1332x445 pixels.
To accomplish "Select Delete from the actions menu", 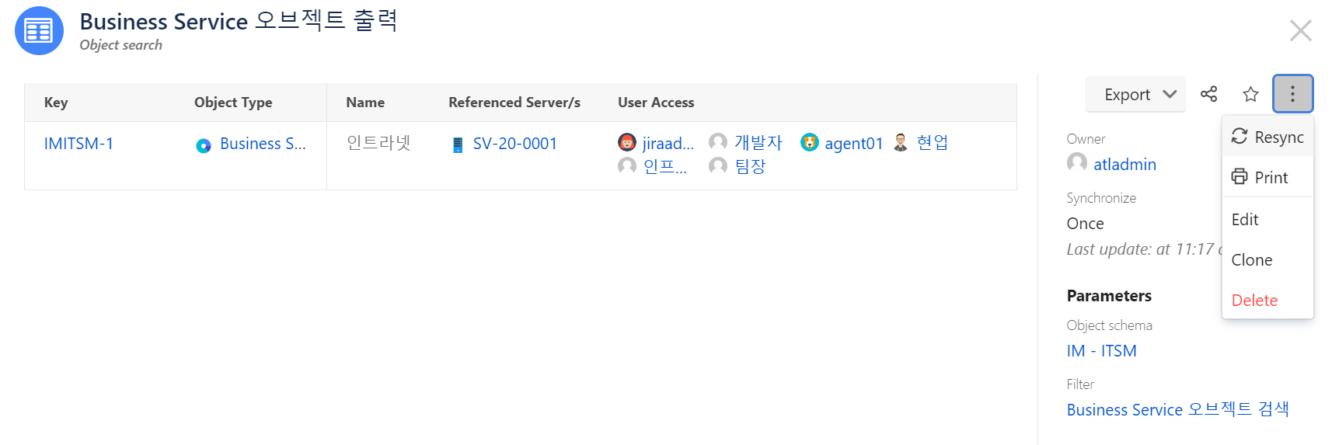I will click(x=1267, y=300).
